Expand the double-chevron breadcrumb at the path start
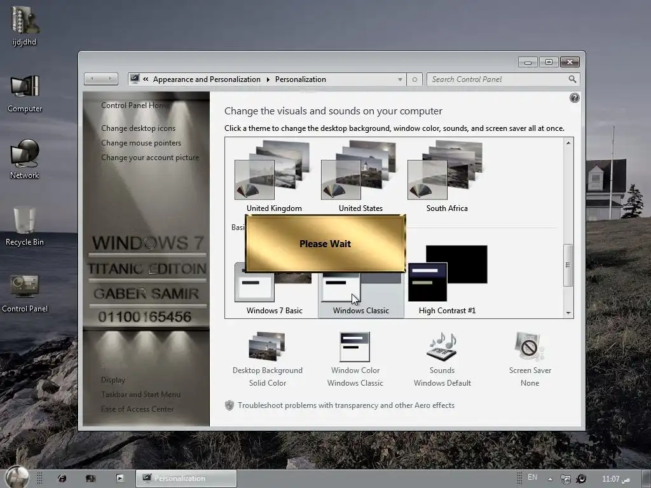 (x=146, y=79)
